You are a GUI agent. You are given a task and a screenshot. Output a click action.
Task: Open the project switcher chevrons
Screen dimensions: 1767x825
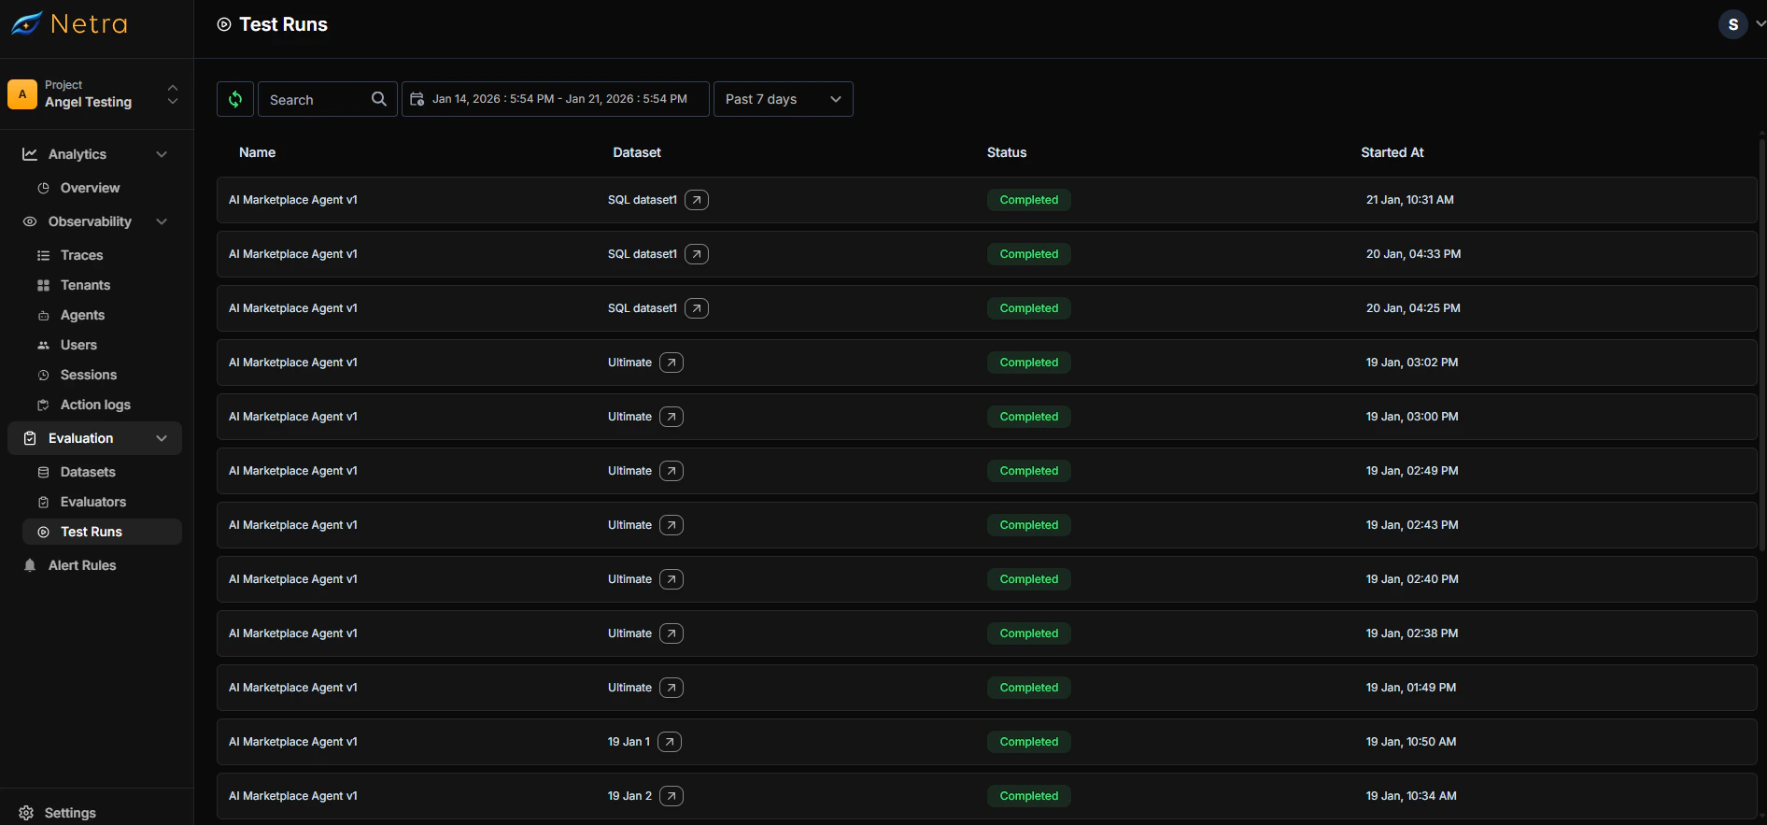coord(172,93)
